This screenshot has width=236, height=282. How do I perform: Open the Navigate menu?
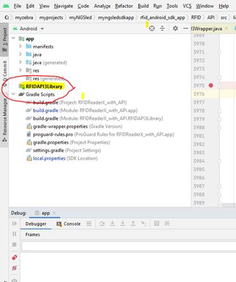(x=64, y=6)
